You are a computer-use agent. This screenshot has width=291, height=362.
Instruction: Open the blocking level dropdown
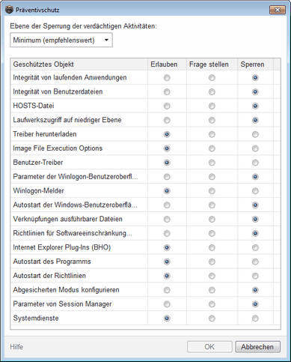61,40
